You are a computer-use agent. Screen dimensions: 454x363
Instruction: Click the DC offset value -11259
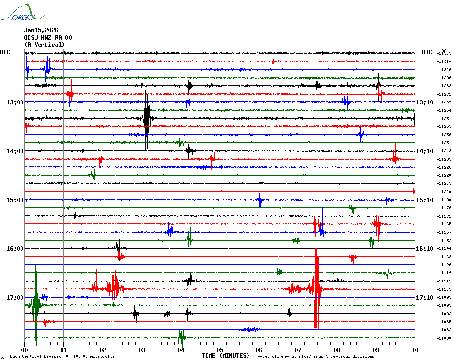tap(444, 102)
